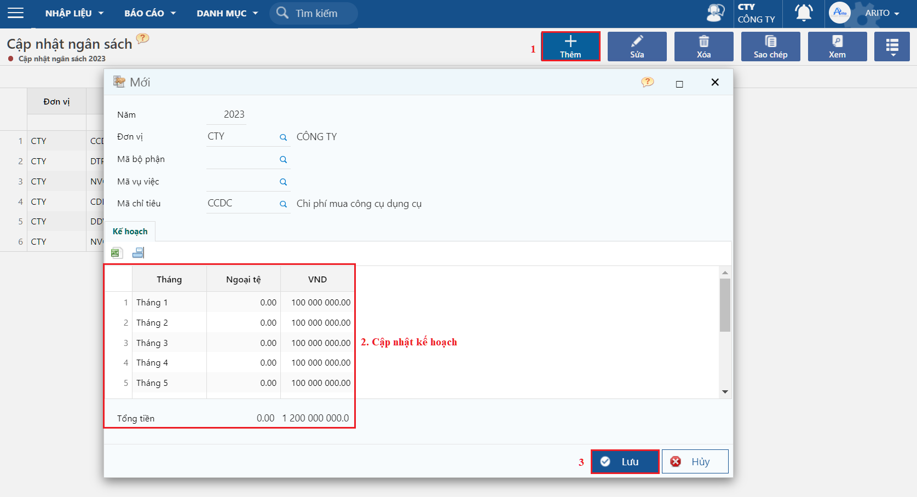917x497 pixels.
Task: Click the Excel export icon in Kế hoạch tab
Action: pos(117,253)
